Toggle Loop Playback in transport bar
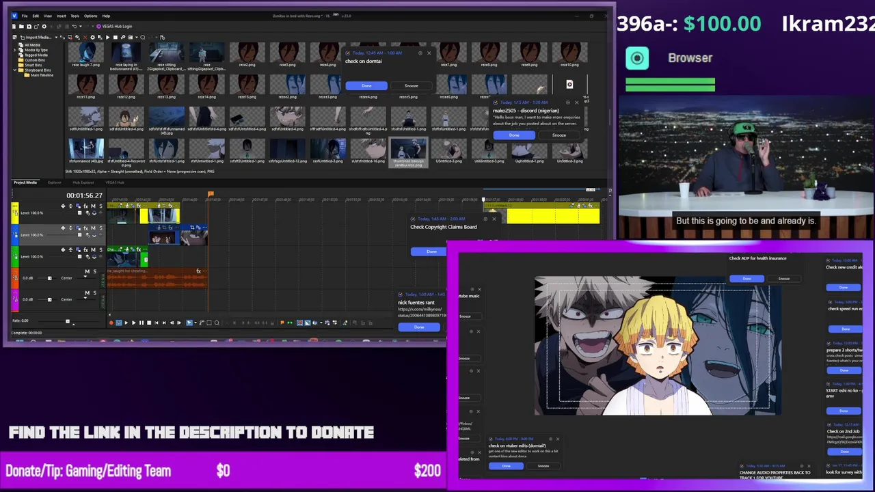 pyautogui.click(x=119, y=323)
